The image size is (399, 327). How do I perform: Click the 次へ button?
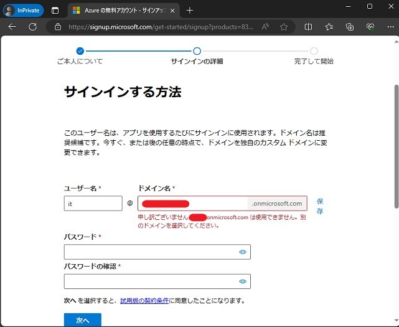coord(82,320)
